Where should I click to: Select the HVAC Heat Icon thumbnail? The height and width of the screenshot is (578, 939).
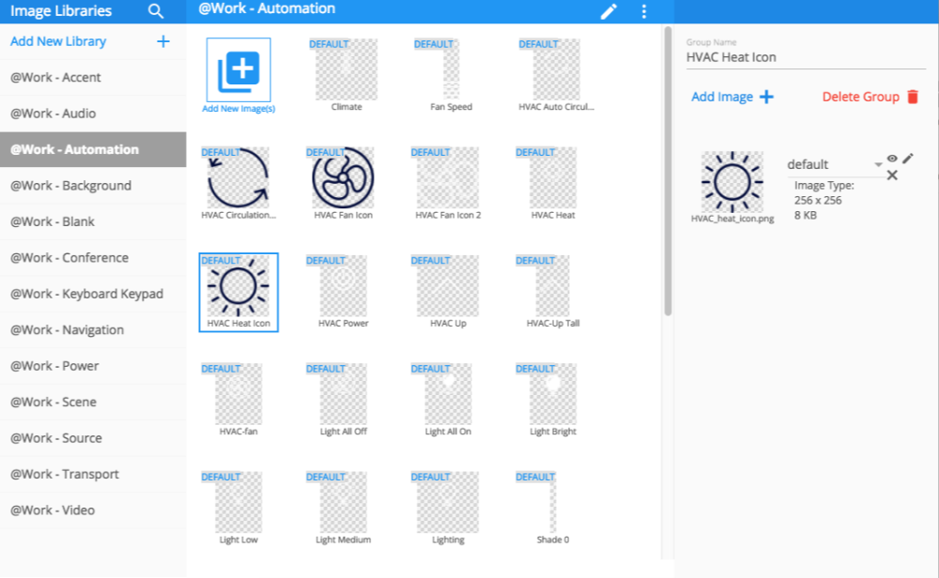pos(239,286)
